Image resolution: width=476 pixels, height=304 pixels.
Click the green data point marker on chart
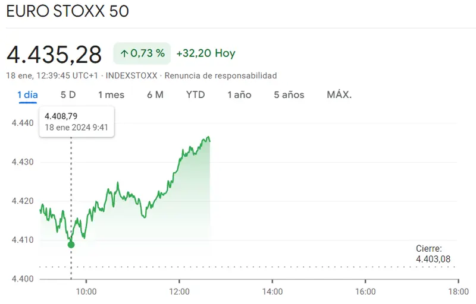click(x=71, y=244)
